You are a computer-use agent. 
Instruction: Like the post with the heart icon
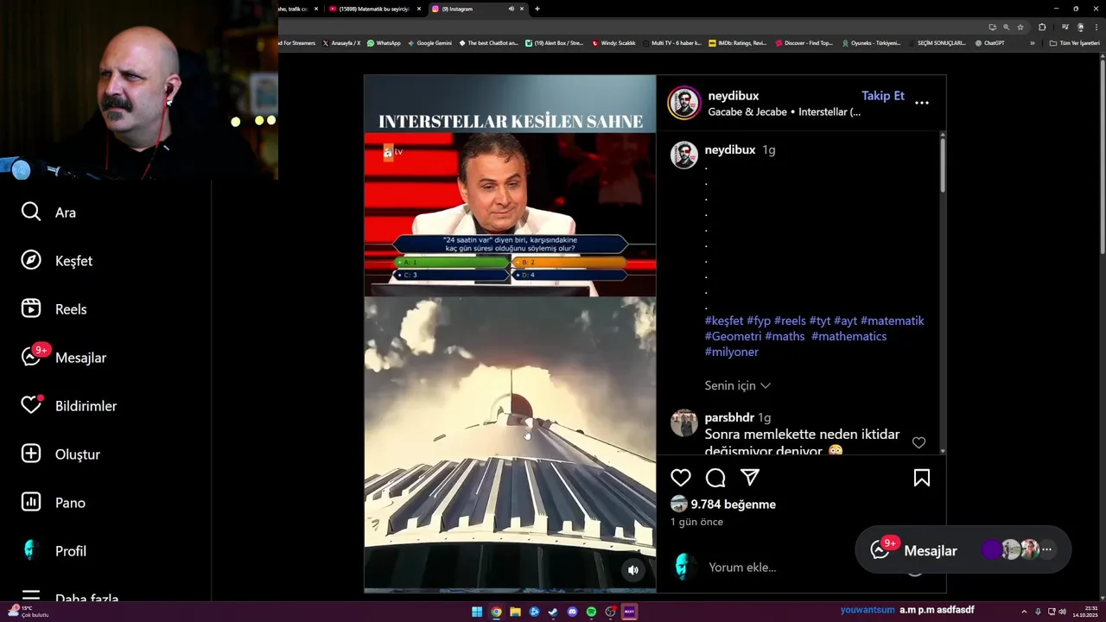tap(681, 478)
